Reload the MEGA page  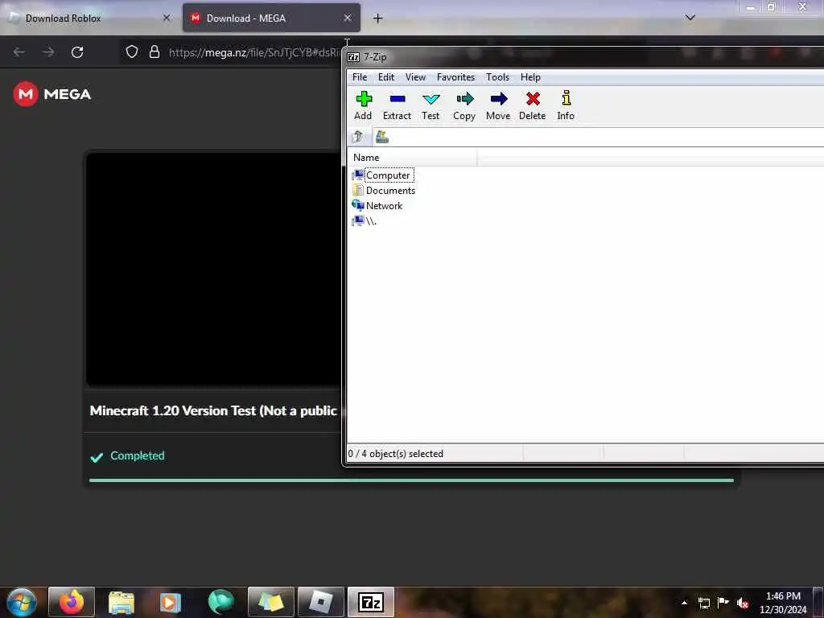click(x=77, y=52)
